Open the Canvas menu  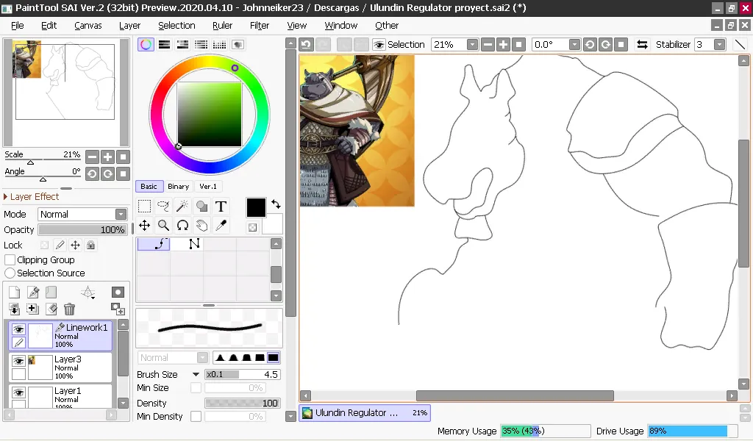pos(88,26)
